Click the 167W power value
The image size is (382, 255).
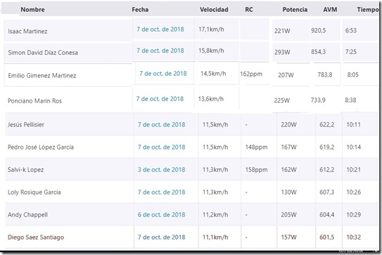(x=288, y=148)
